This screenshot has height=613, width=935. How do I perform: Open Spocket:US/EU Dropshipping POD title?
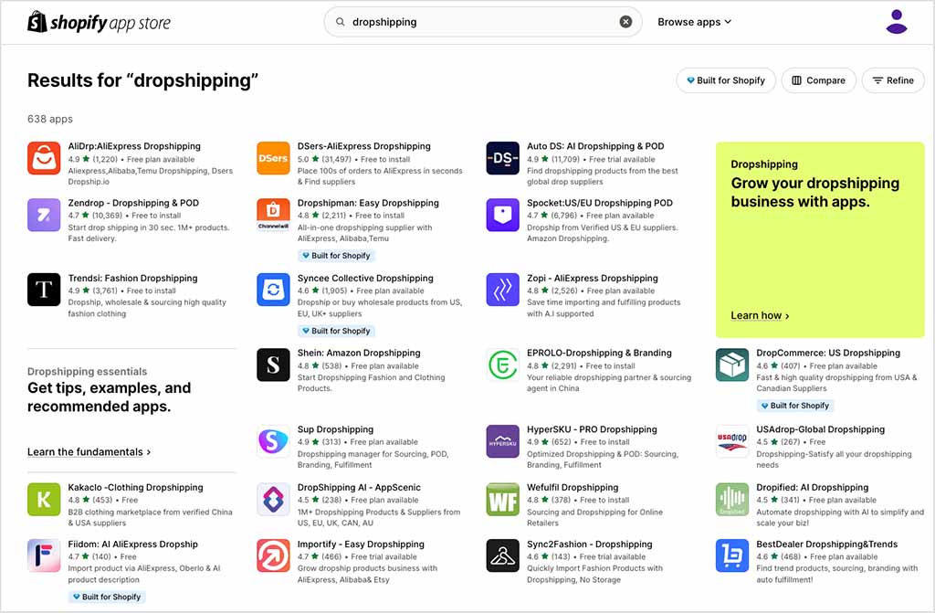tap(600, 203)
